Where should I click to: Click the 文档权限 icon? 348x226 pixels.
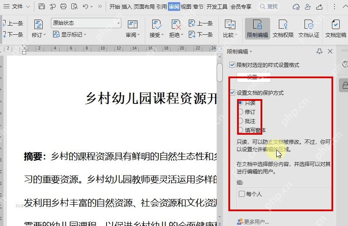coord(283,24)
